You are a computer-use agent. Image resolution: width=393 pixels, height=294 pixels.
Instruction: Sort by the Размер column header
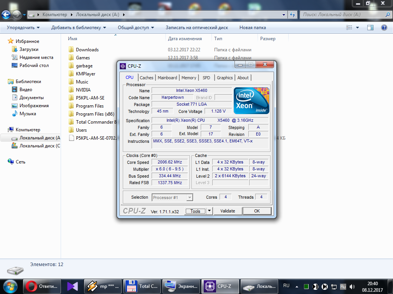(273, 39)
